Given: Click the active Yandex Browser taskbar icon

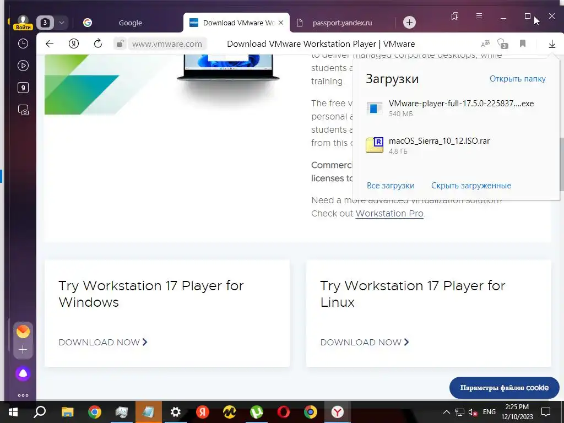Looking at the screenshot, I should point(338,412).
